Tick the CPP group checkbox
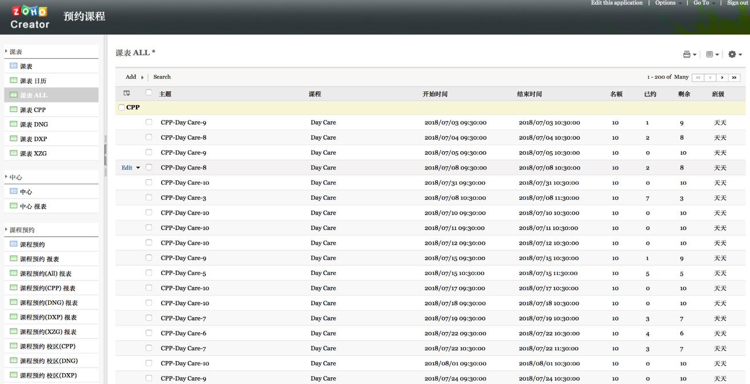 [121, 107]
